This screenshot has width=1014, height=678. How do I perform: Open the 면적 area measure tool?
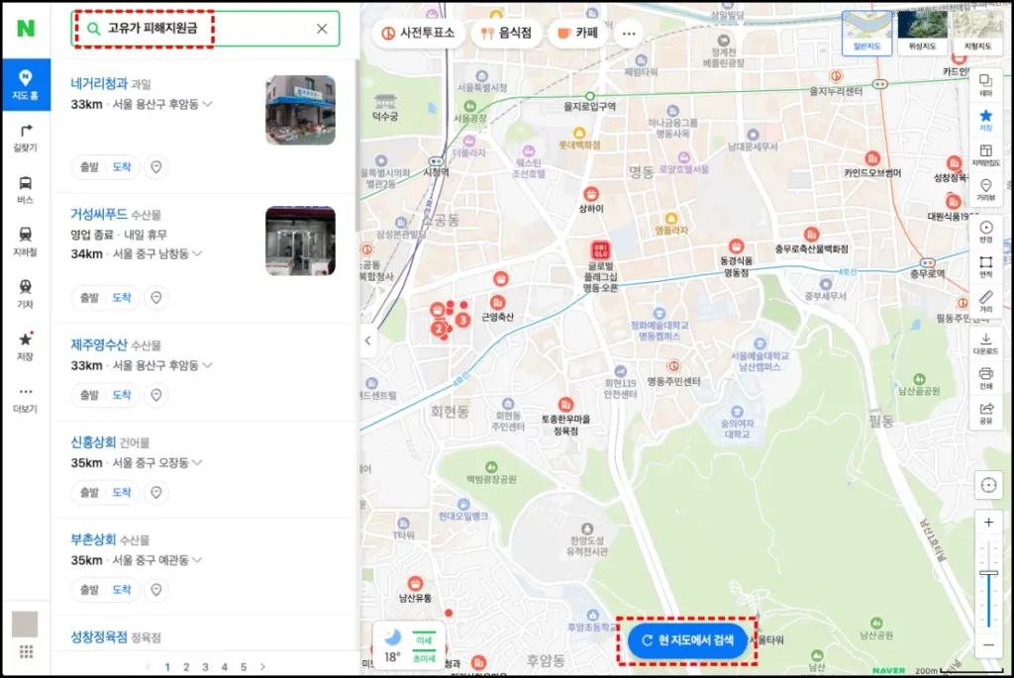985,266
